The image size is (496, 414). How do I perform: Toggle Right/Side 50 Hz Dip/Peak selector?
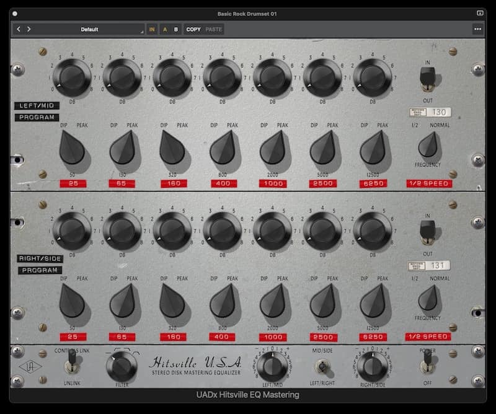click(x=71, y=301)
